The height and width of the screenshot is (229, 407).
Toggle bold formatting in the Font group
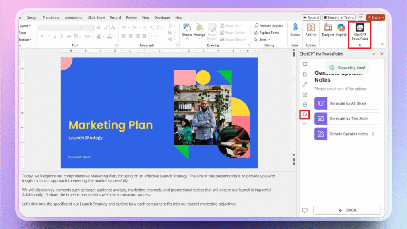[x=41, y=36]
